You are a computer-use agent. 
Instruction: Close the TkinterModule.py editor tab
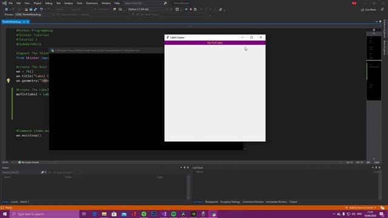[28, 22]
